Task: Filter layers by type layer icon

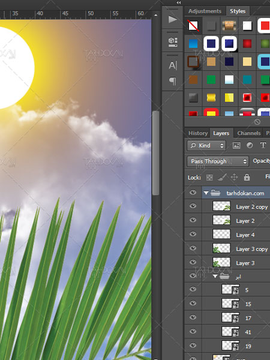Action: (x=263, y=145)
